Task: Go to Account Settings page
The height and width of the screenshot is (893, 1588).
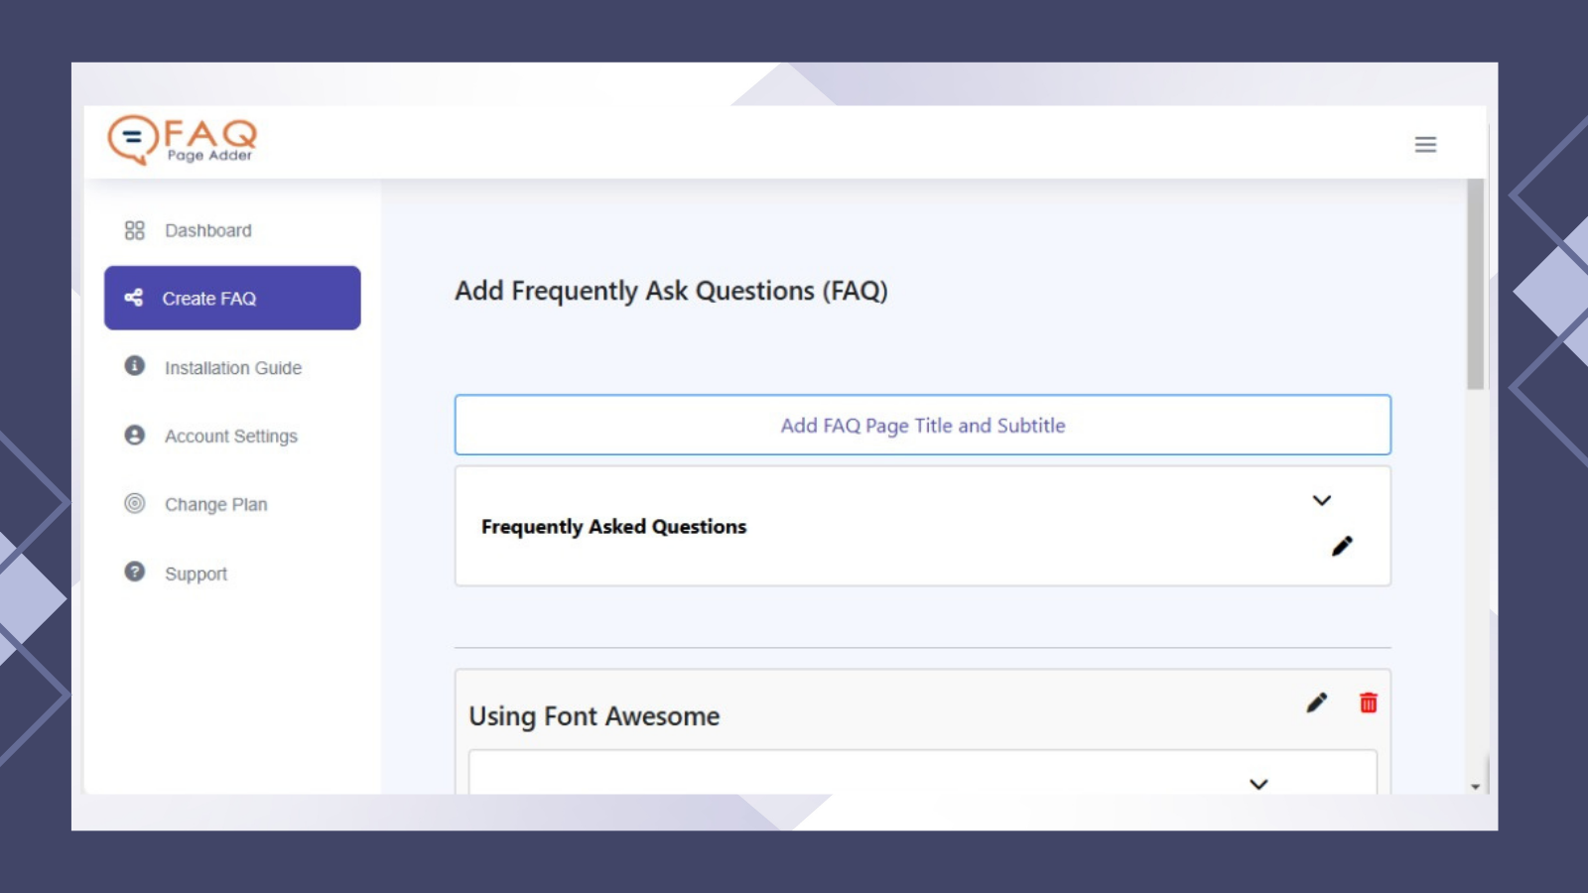Action: 232,436
